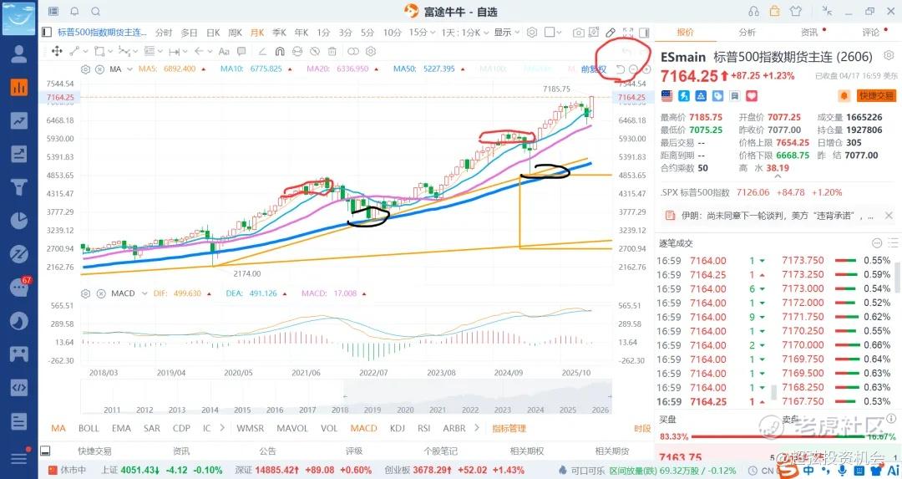Open the bar-chart quotes icon in sidebar
This screenshot has width=902, height=479.
pyautogui.click(x=19, y=87)
